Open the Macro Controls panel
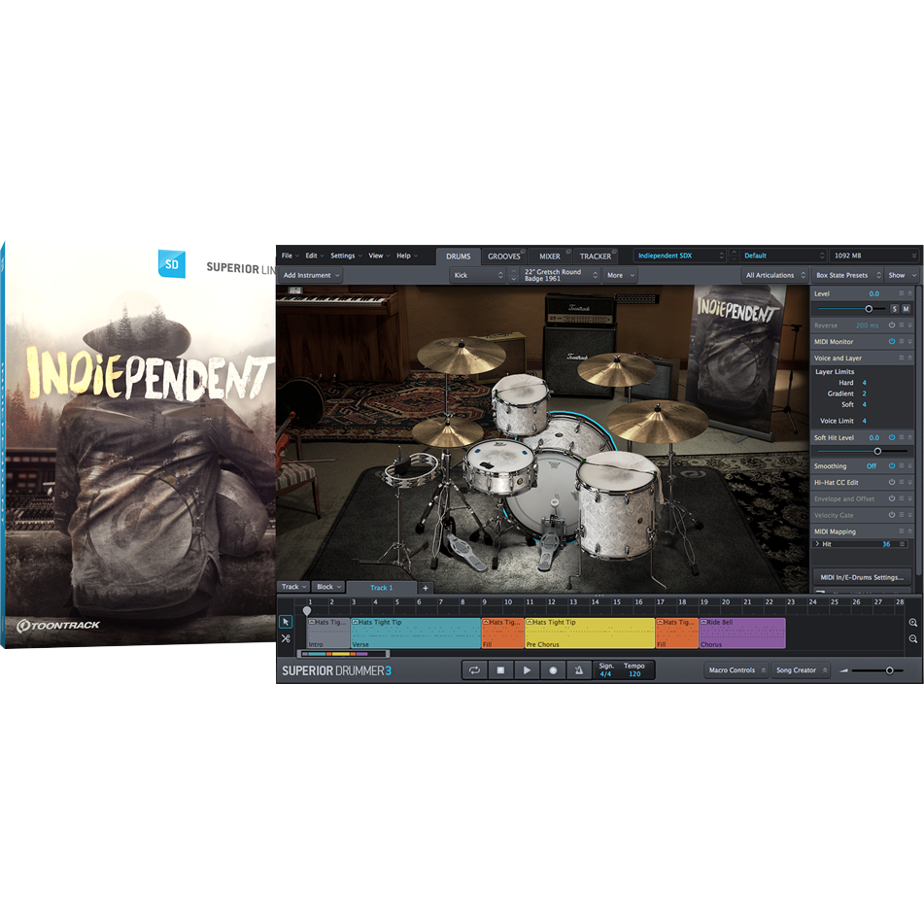This screenshot has width=924, height=924. pyautogui.click(x=736, y=670)
